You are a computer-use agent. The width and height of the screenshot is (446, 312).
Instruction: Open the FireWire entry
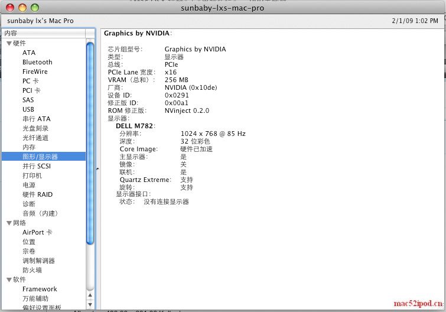[35, 71]
